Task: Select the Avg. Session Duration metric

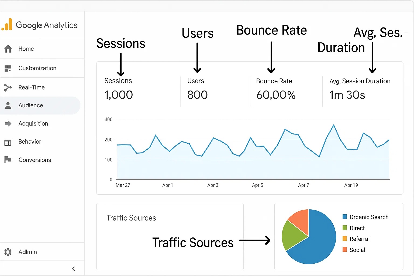Action: pyautogui.click(x=360, y=89)
